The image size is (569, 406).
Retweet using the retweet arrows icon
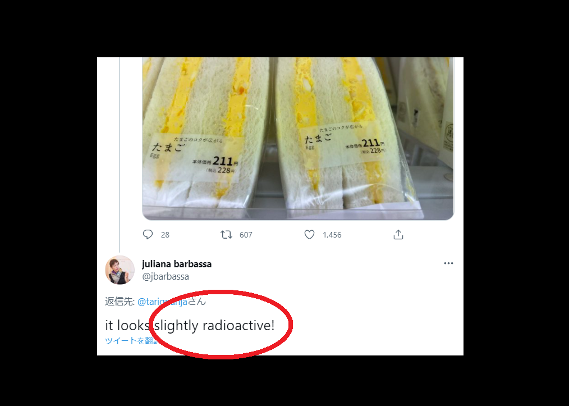[x=226, y=235]
